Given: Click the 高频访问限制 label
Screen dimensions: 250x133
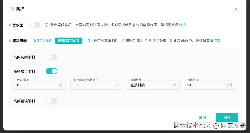Looking at the screenshot, I should point(24,57).
